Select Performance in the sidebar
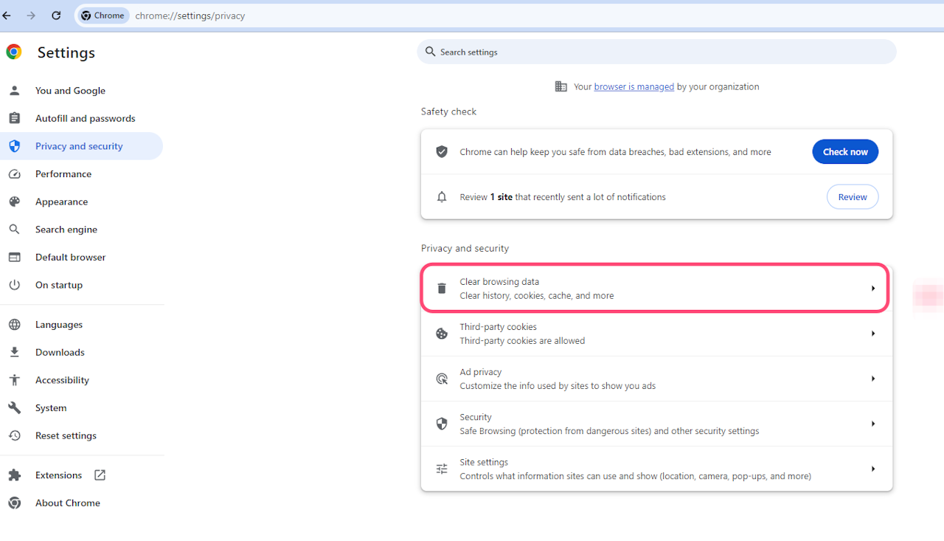The height and width of the screenshot is (541, 944). coord(63,173)
